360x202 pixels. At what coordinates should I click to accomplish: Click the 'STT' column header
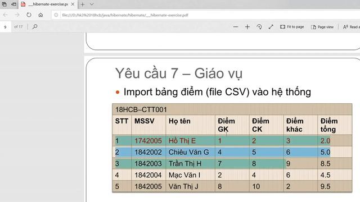pyautogui.click(x=121, y=121)
